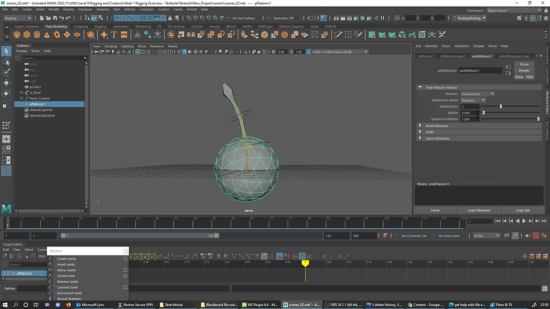Activate the Scale tool in the toolbox
The width and height of the screenshot is (550, 309).
[6, 104]
